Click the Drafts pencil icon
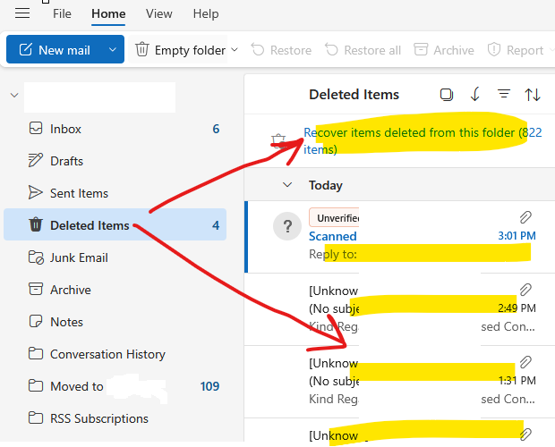The width and height of the screenshot is (555, 447). 36,160
